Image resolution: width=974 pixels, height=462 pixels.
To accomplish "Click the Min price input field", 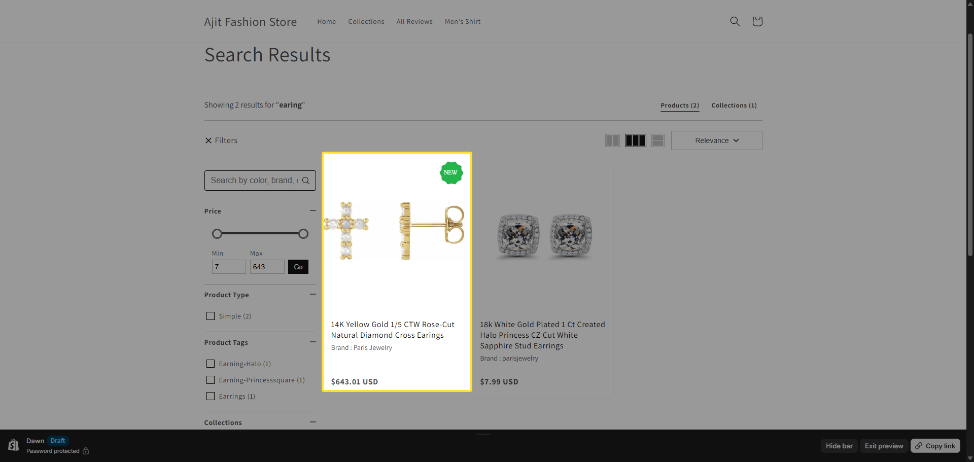I will pyautogui.click(x=229, y=267).
